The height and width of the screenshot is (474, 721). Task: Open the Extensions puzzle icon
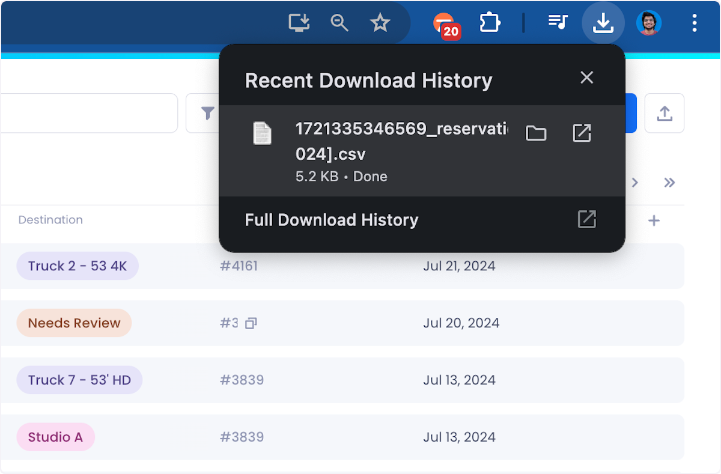[490, 23]
